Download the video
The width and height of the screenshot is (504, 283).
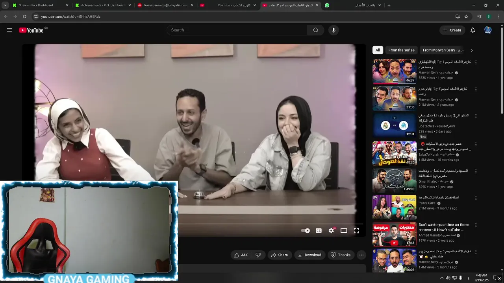[310, 255]
